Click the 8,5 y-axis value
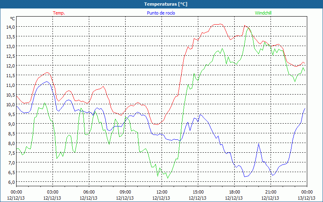Image resolution: width=323 pixels, height=202 pixels. coord(11,133)
